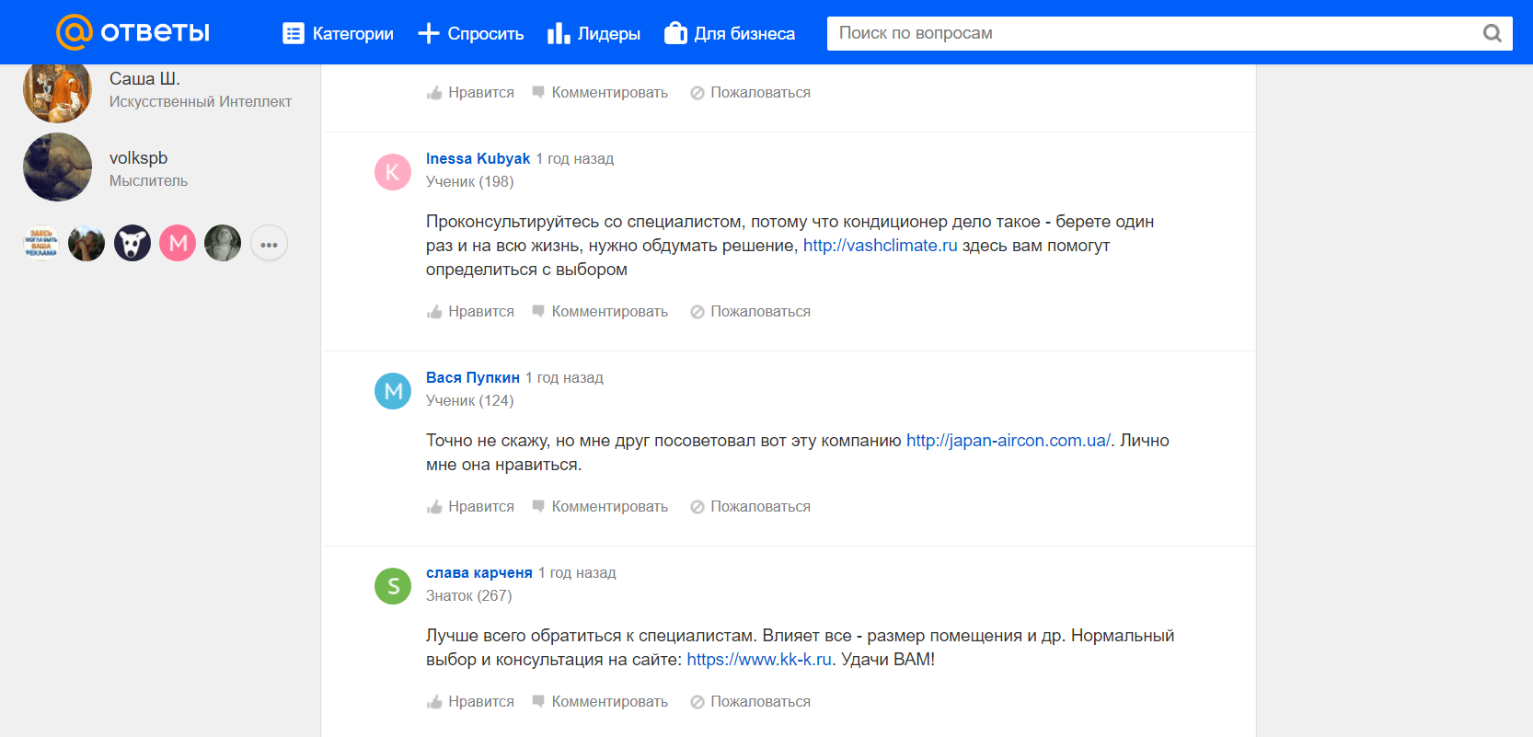Click Нравится under слава карченя's answer
This screenshot has height=737, width=1533.
[x=481, y=702]
